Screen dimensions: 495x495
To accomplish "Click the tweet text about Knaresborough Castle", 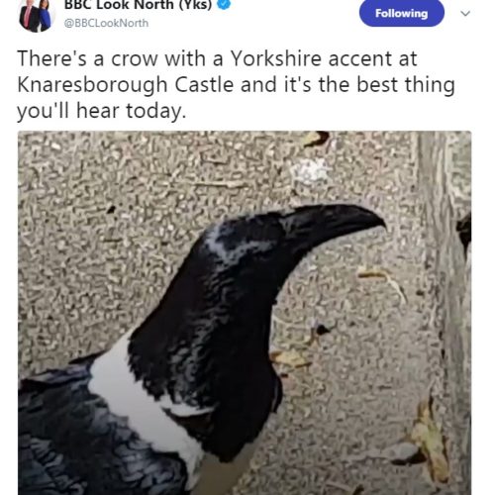I will pyautogui.click(x=237, y=85).
